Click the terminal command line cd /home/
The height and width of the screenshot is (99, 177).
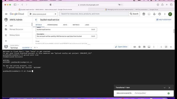click(x=18, y=71)
